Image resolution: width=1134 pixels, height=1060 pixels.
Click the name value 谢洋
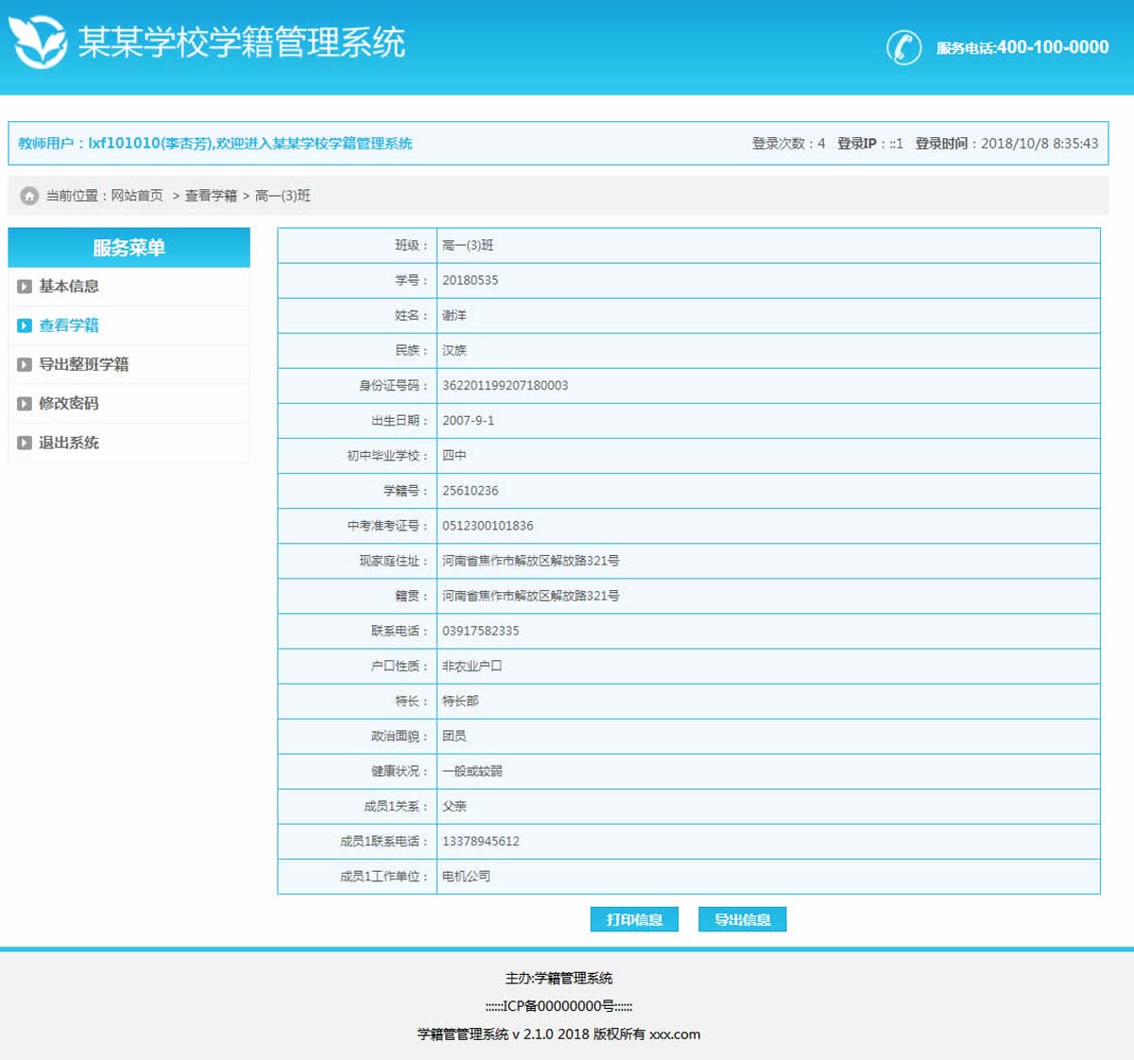point(455,316)
